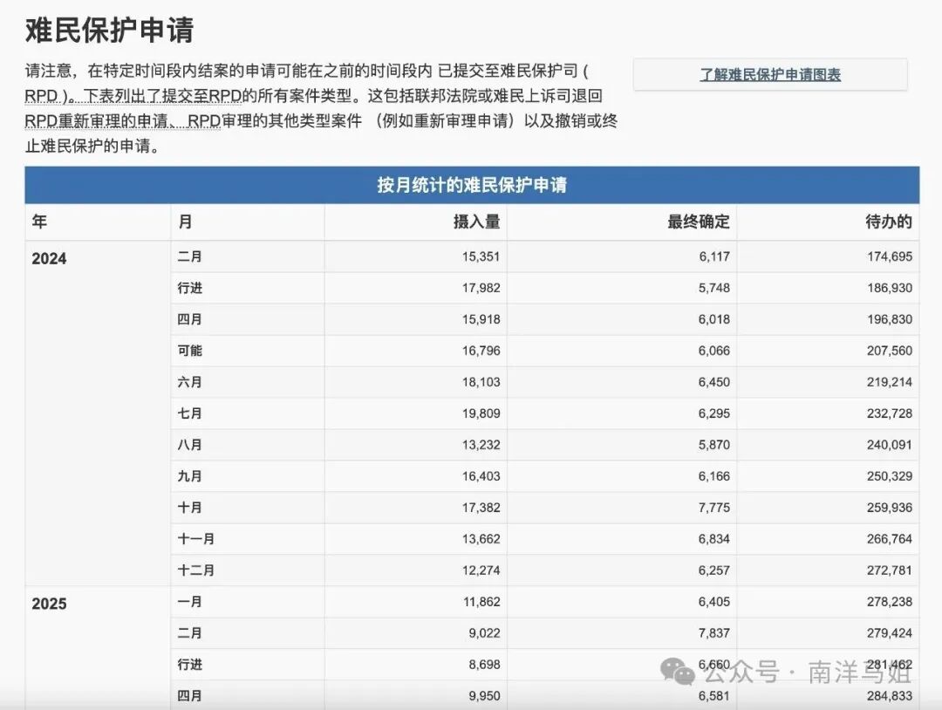Image resolution: width=942 pixels, height=710 pixels.
Task: Open the 了解难民保护申请图表 link
Action: coord(771,74)
